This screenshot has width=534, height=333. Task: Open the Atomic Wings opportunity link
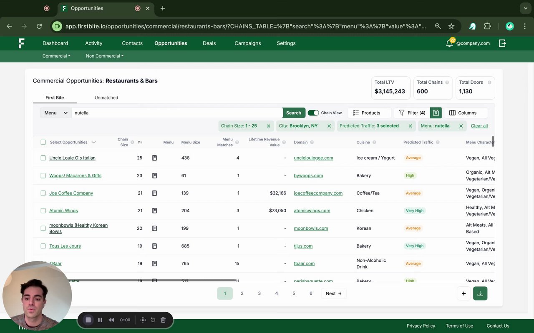pos(63,210)
